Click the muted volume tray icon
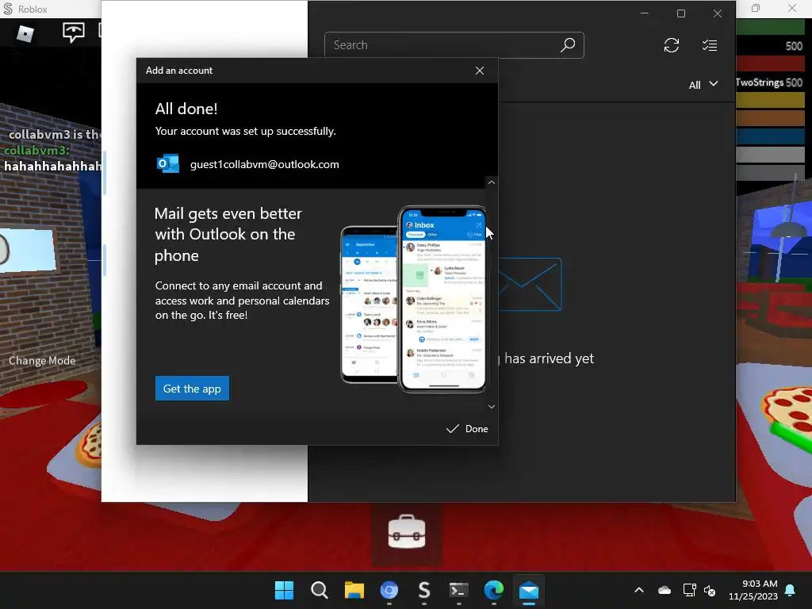812x609 pixels. tap(710, 590)
